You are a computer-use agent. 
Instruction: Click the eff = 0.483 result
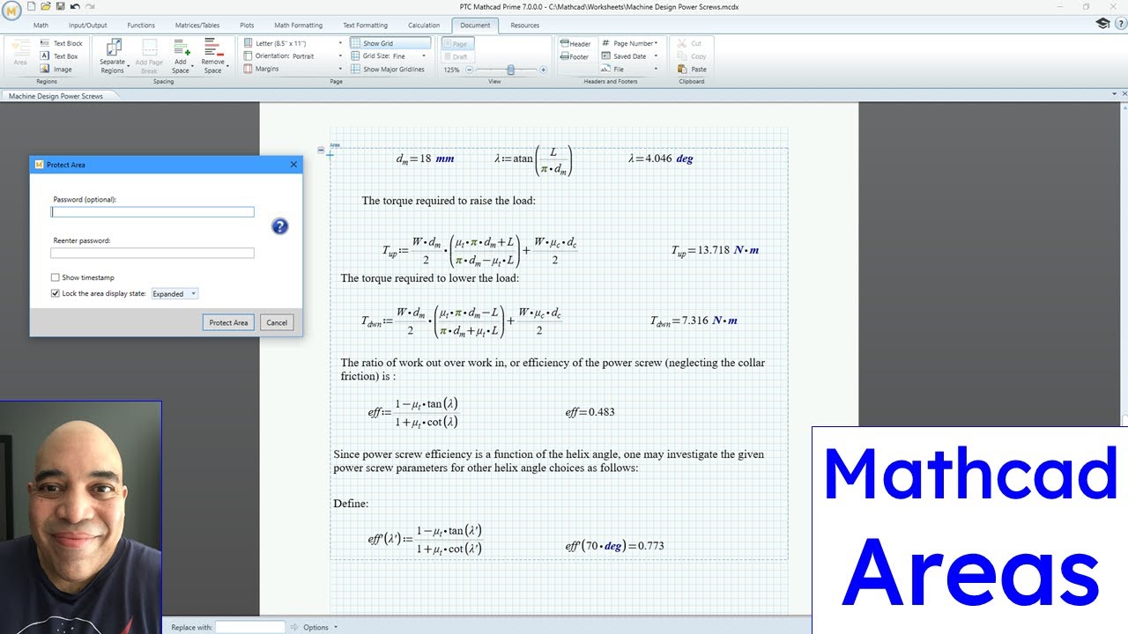pos(590,411)
